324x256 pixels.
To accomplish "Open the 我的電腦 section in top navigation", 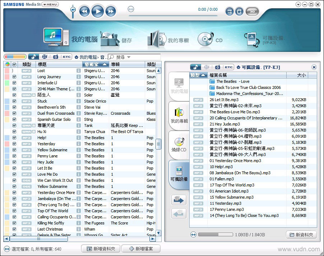I will 70,37.
